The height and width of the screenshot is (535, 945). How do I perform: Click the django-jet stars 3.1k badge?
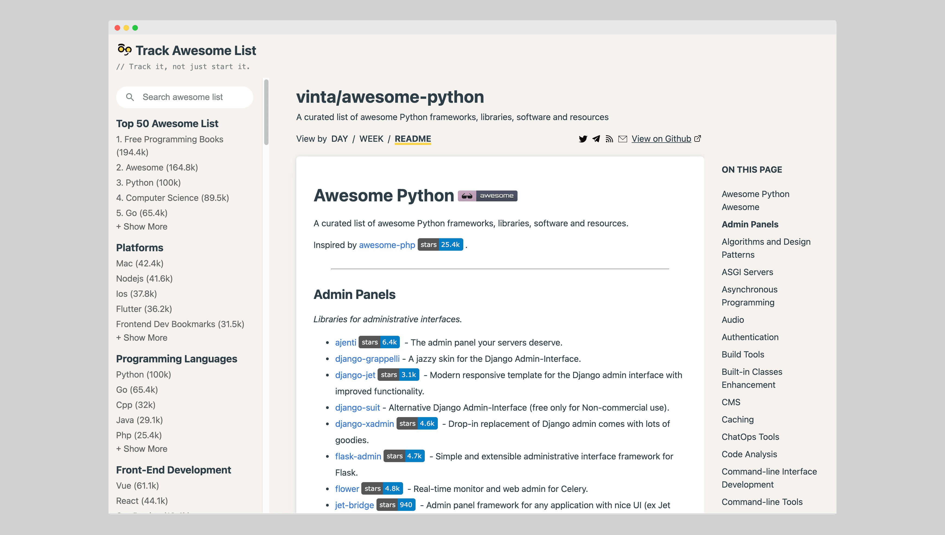(x=398, y=375)
